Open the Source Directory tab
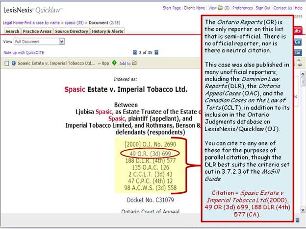Viewport: 306px width, 229px height. coord(72,31)
